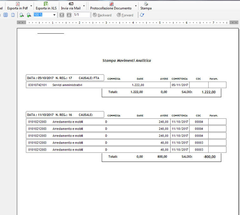Click the zoom out magnifier icon
Image resolution: width=240 pixels, height=215 pixels.
click(x=22, y=15)
